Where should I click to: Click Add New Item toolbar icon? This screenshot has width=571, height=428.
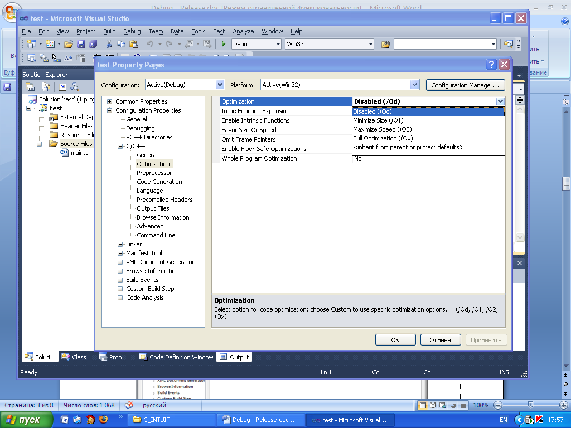[50, 44]
